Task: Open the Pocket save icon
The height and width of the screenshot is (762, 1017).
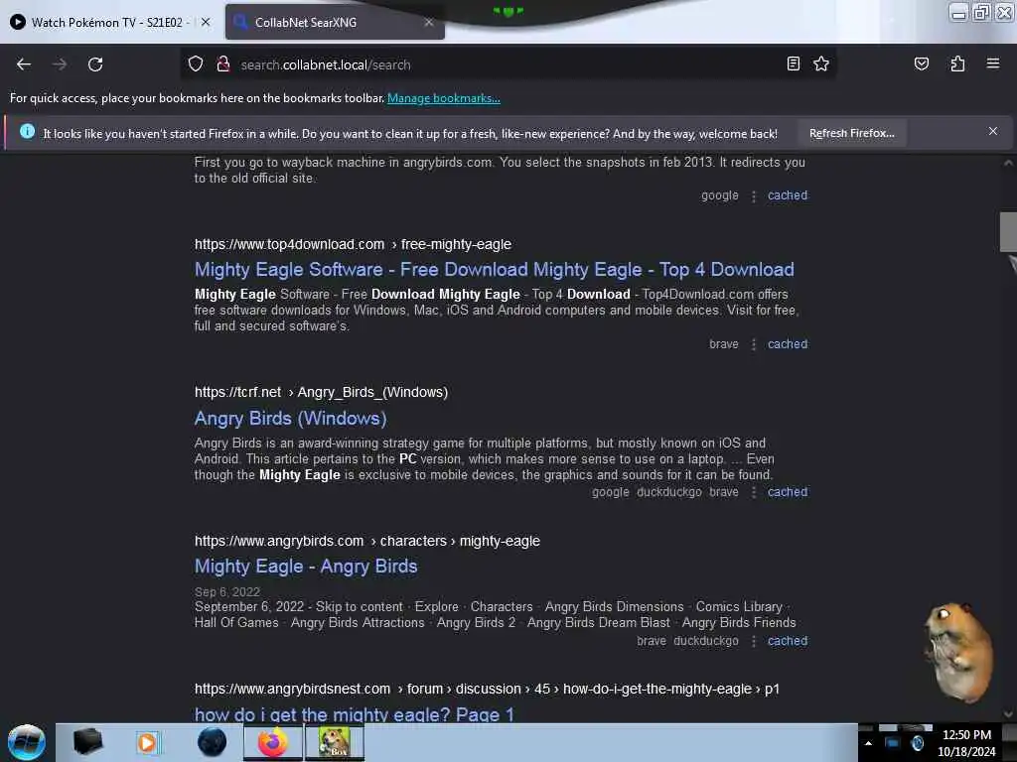Action: coord(922,64)
